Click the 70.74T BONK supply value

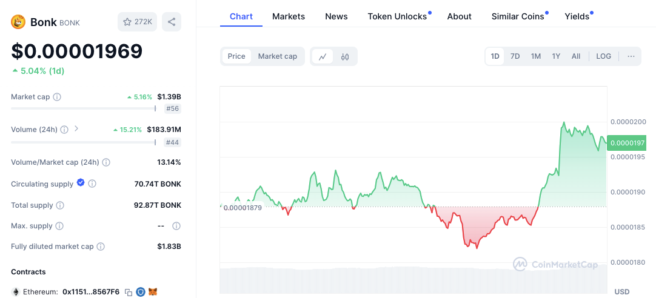(158, 184)
